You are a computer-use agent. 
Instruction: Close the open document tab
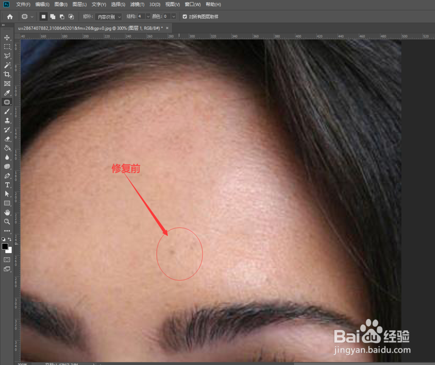click(167, 28)
